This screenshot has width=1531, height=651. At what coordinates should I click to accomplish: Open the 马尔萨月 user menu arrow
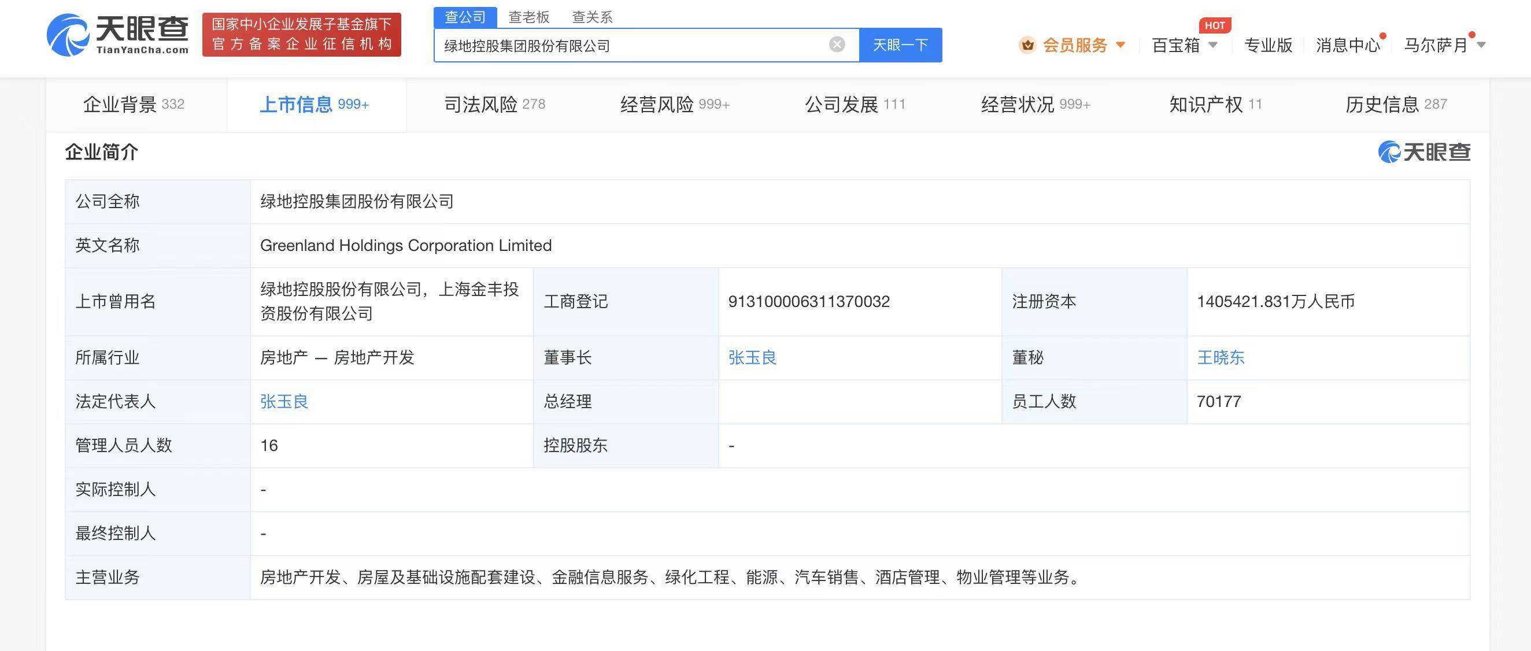[x=1481, y=45]
